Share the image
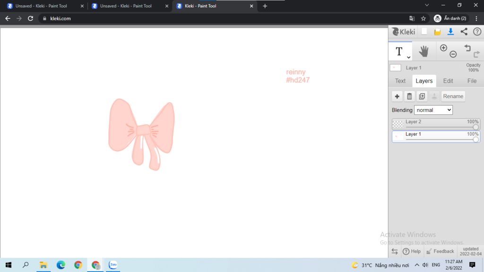Image resolution: width=484 pixels, height=272 pixels. [464, 32]
